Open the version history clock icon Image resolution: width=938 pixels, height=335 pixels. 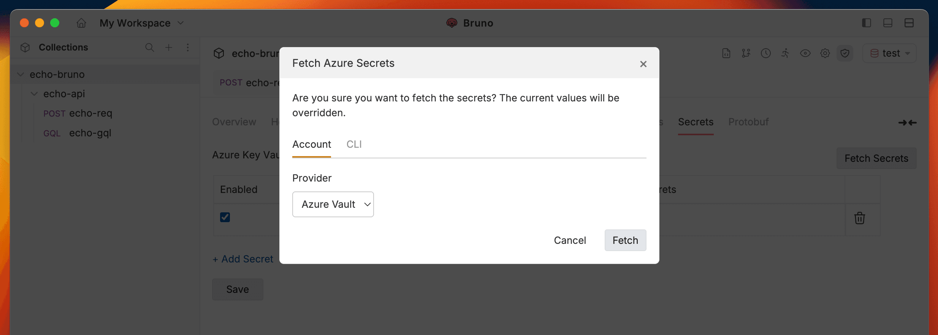[765, 53]
